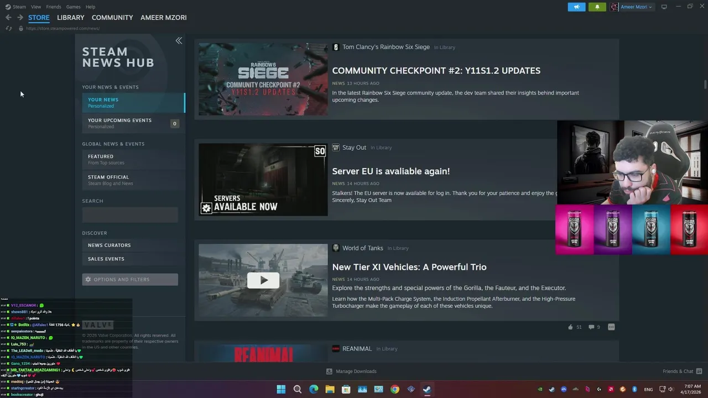The height and width of the screenshot is (398, 708).
Task: Open Server EU is available again headline
Action: click(x=391, y=171)
